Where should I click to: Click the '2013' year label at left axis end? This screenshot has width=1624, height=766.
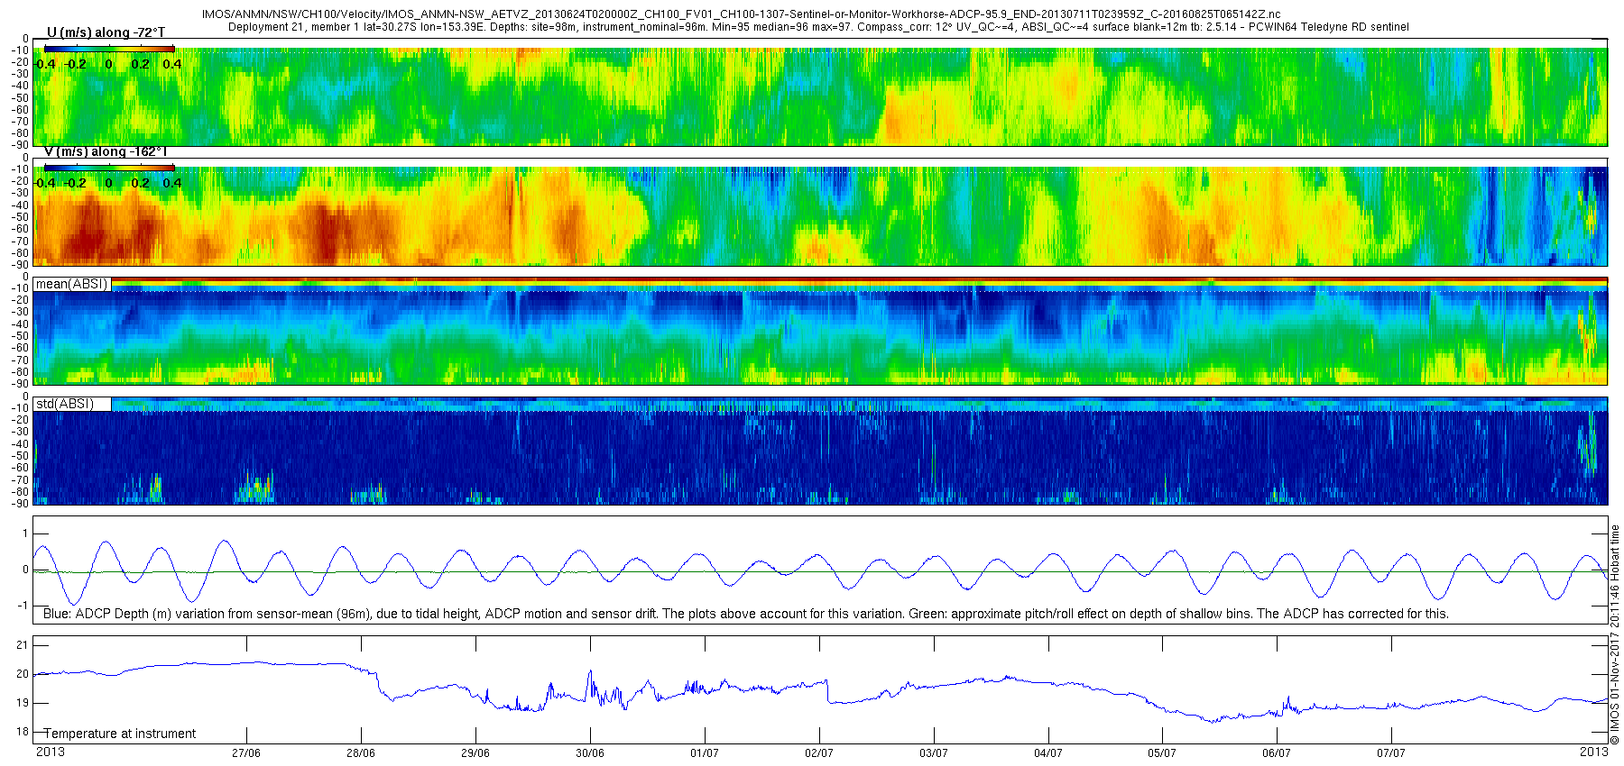click(x=50, y=752)
